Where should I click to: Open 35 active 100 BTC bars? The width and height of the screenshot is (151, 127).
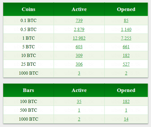point(79,101)
